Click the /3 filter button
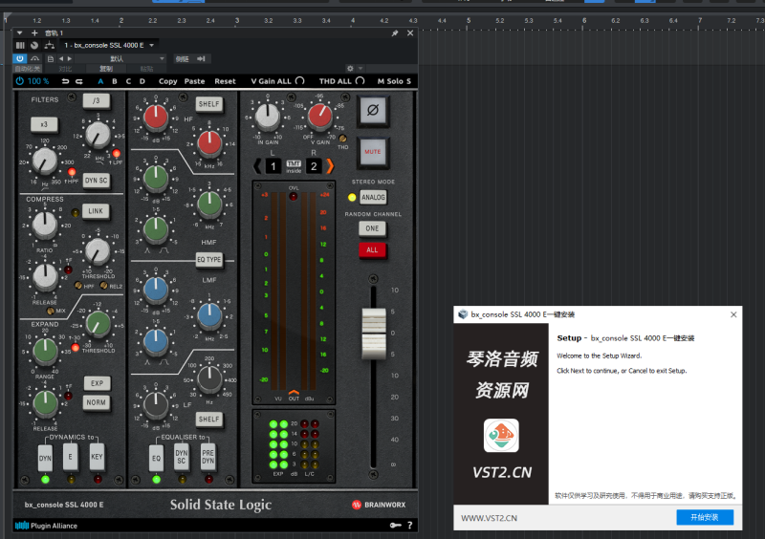This screenshot has width=765, height=539. [x=97, y=100]
